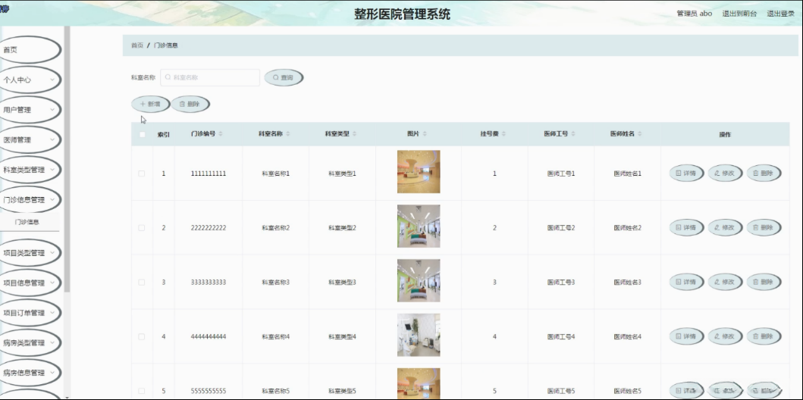This screenshot has height=400, width=803.
Task: Click toolbar 删除 batch delete button
Action: click(x=190, y=104)
